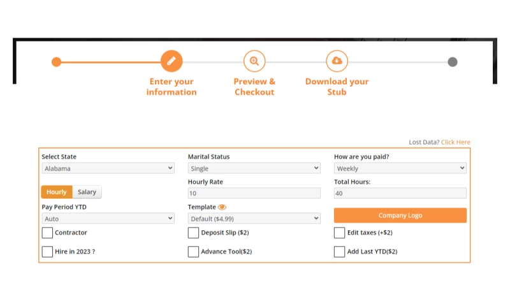The width and height of the screenshot is (510, 306).
Task: Check the Hire in 2023 box
Action: [47, 252]
